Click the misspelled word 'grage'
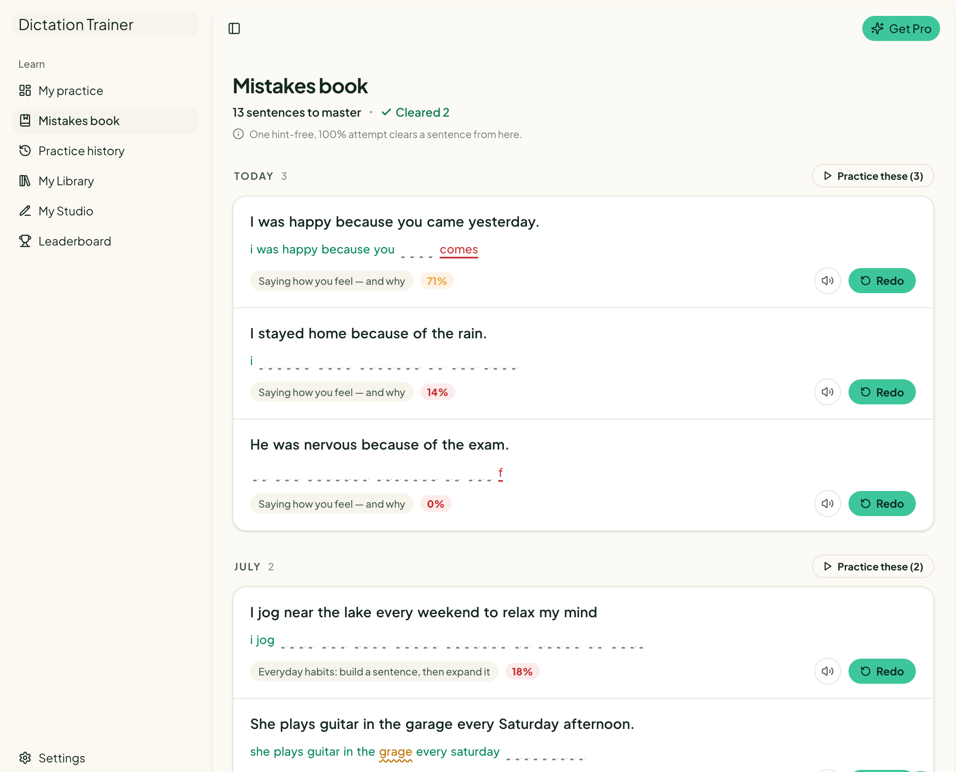Image resolution: width=956 pixels, height=772 pixels. tap(395, 752)
